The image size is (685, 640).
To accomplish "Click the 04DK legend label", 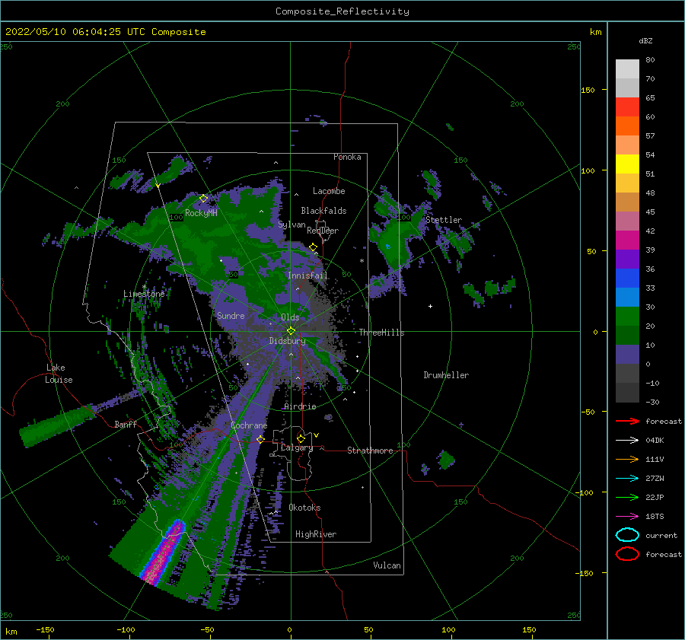I will click(x=655, y=441).
